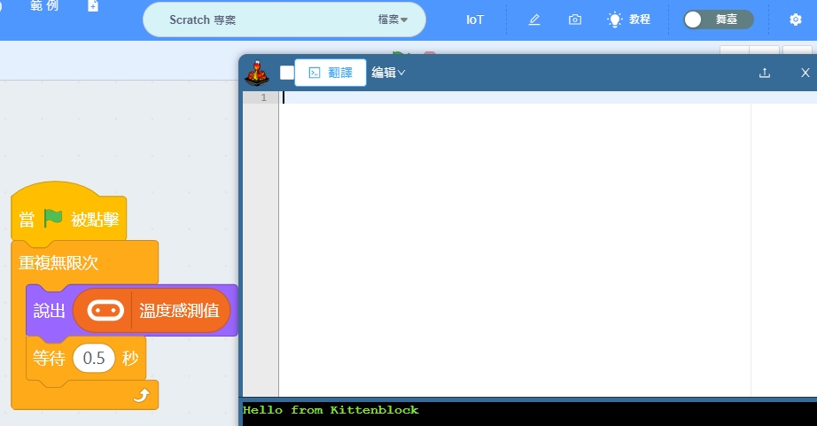Click the 0.5 seconds input in wait block
Screen dimensions: 817x426
tap(94, 359)
